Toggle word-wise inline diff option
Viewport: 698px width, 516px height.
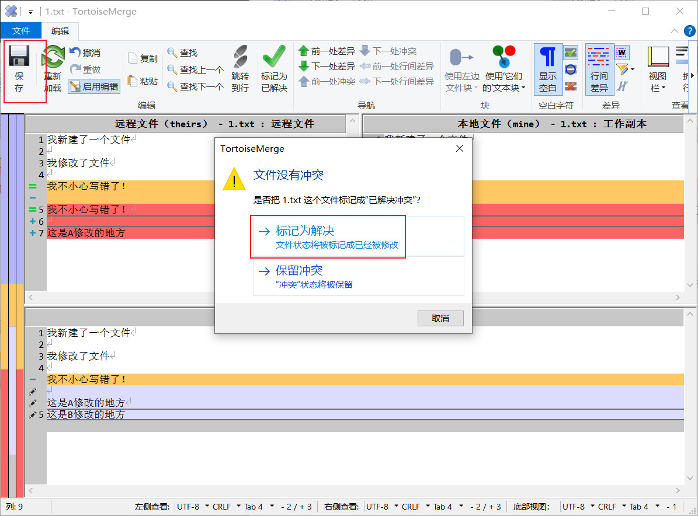[622, 53]
